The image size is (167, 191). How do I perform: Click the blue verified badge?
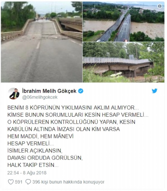pos(81,91)
